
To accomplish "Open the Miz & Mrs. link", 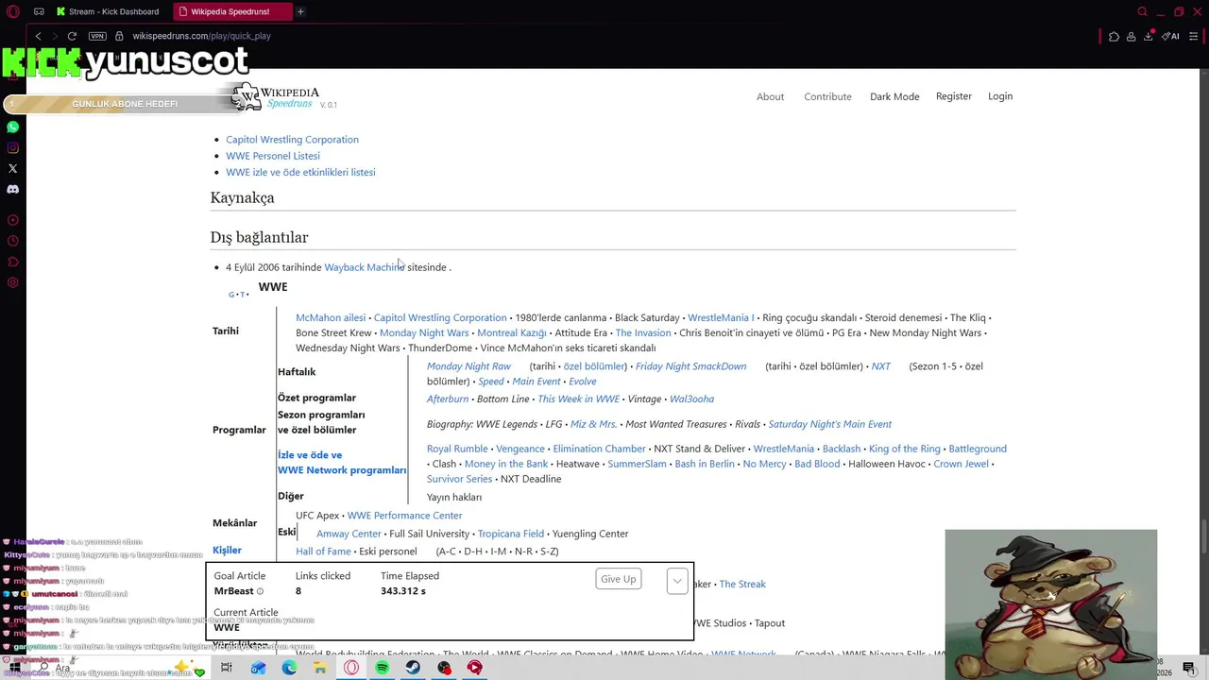I will tap(594, 424).
